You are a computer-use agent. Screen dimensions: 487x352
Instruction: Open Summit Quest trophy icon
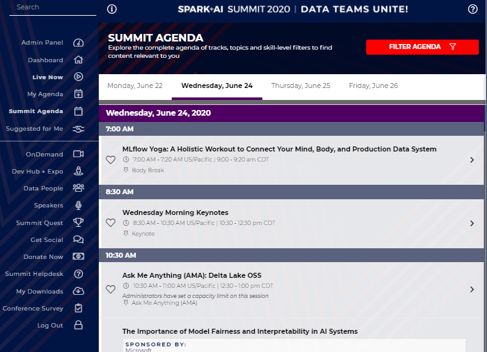coord(78,223)
